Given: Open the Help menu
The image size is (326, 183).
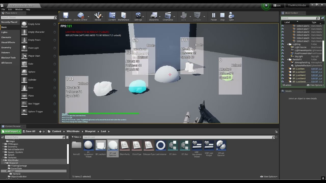Looking at the screenshot, I should point(28,9).
